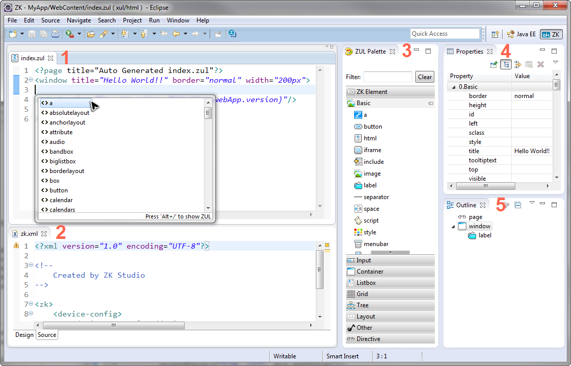Click the green Run toolbar icon
Viewport: 571px width, 366px height.
tap(69, 34)
